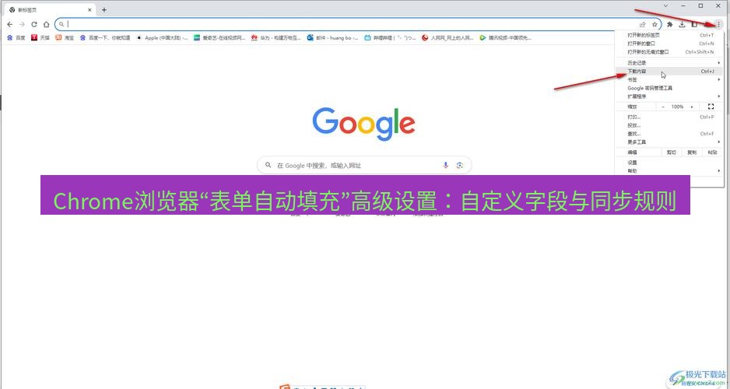
Task: Toggle the side panel icon
Action: (694, 24)
